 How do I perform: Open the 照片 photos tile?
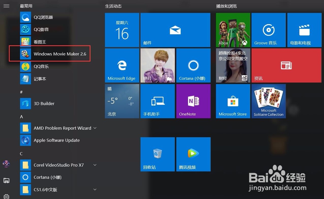pyautogui.click(x=158, y=65)
